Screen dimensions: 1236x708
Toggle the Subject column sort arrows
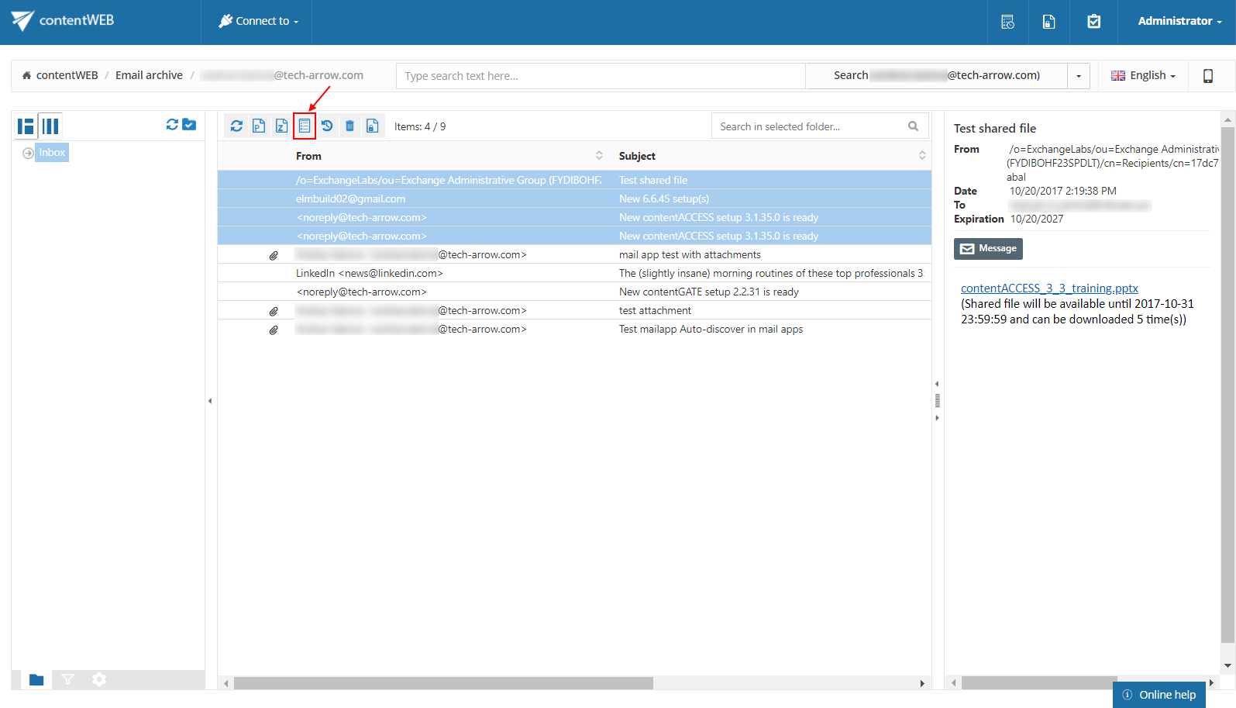pyautogui.click(x=922, y=155)
